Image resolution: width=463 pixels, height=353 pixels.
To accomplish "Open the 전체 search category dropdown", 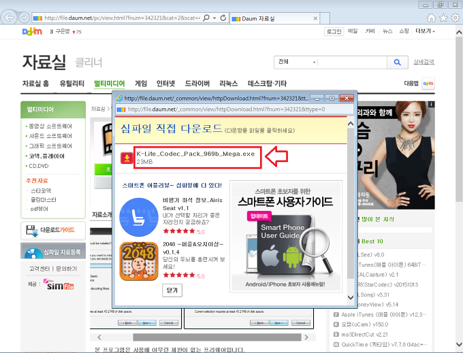I will (296, 62).
